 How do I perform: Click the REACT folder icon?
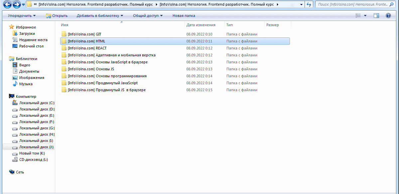point(64,48)
